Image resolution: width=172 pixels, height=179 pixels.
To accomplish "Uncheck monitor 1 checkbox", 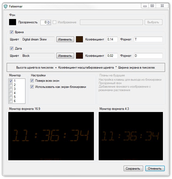I will tap(11, 81).
